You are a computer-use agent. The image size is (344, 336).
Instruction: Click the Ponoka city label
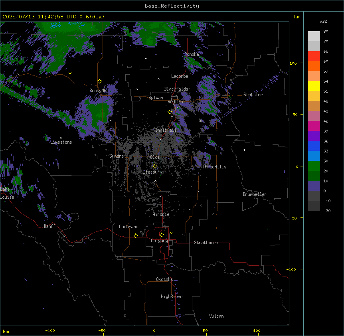[x=192, y=54]
